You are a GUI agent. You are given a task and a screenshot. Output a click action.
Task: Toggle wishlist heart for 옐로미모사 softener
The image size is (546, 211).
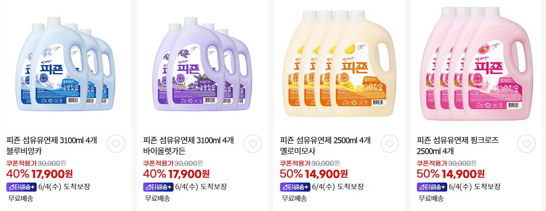pos(390,144)
